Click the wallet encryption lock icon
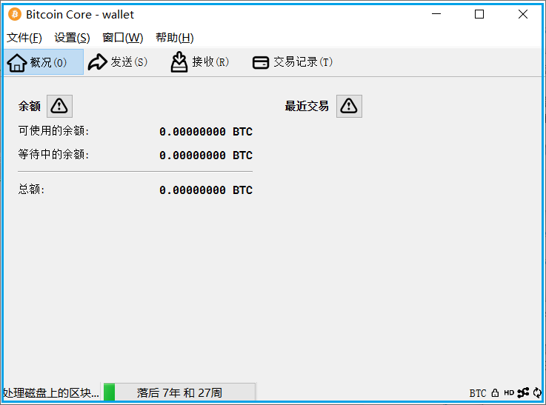 coord(495,393)
